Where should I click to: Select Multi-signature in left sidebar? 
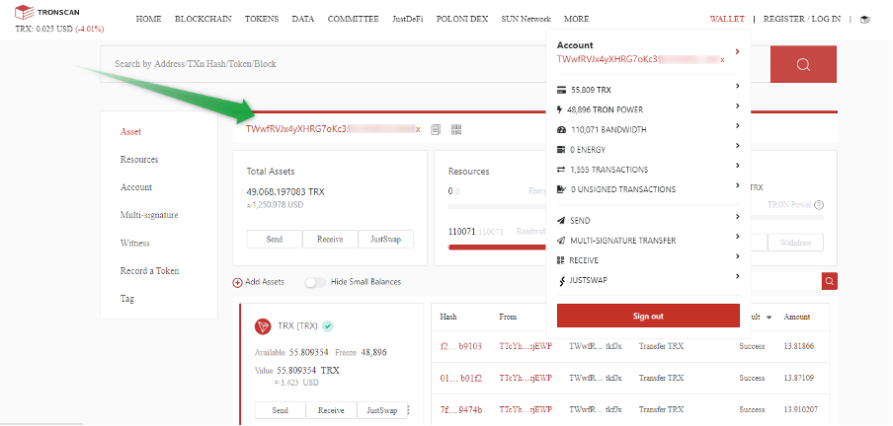(x=149, y=216)
